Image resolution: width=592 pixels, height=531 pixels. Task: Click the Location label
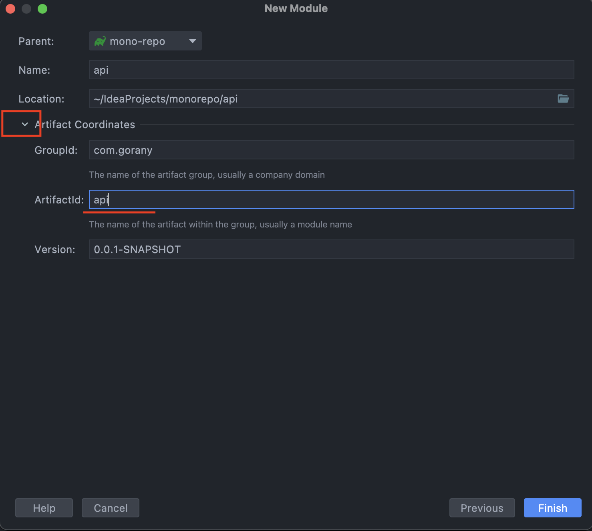pyautogui.click(x=41, y=99)
